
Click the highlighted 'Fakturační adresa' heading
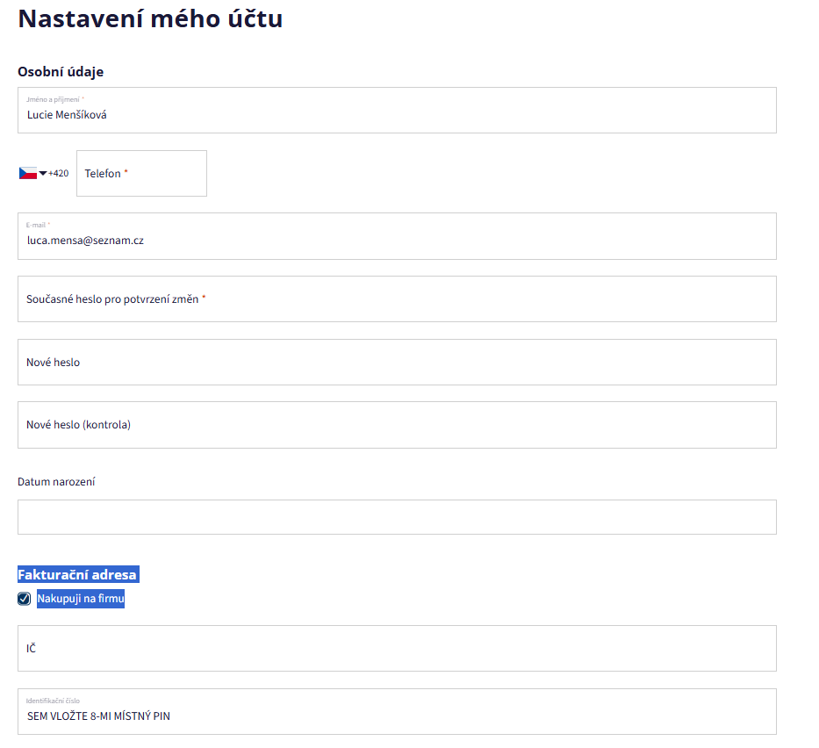point(77,575)
